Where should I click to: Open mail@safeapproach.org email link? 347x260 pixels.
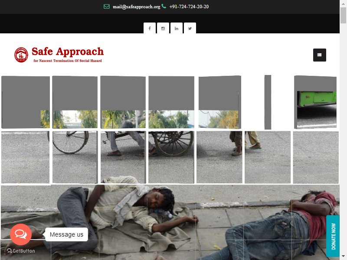coord(136,6)
